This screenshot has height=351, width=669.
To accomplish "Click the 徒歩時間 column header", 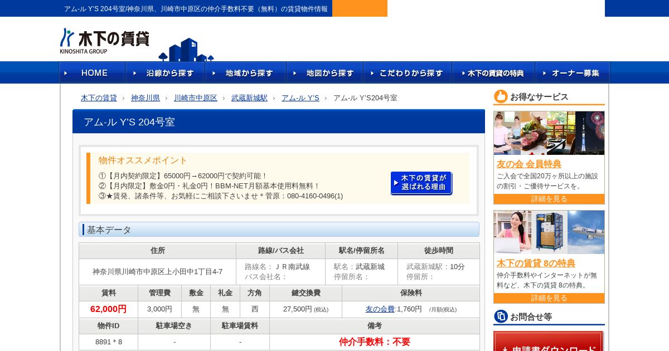I will [x=439, y=251].
